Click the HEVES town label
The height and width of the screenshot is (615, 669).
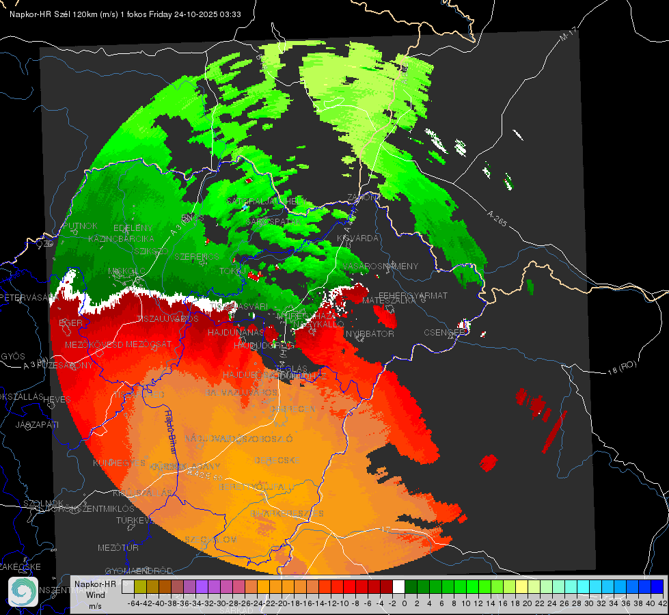[x=57, y=400]
